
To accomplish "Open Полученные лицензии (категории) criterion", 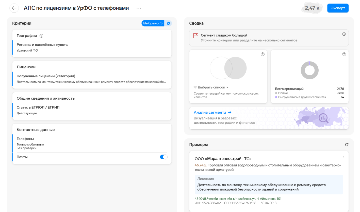I will click(x=92, y=79).
